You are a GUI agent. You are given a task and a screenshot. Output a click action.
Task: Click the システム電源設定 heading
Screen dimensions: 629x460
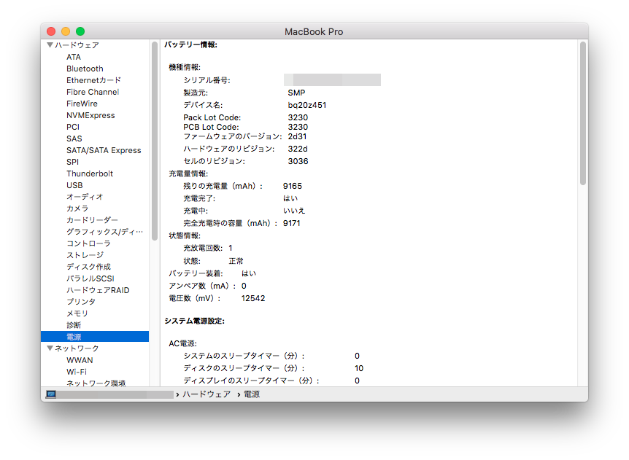[194, 321]
